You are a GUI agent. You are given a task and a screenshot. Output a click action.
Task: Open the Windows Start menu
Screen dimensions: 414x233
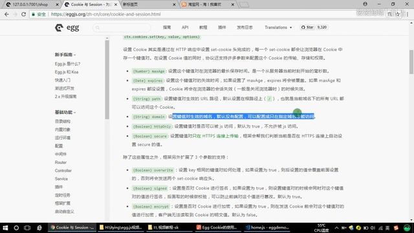5,227
